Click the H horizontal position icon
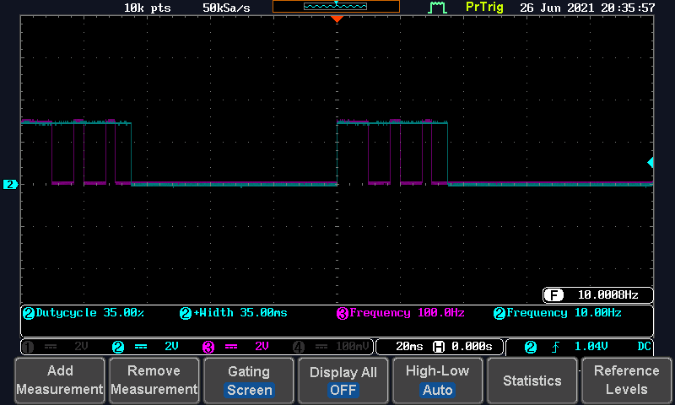This screenshot has width=675, height=405. click(439, 347)
